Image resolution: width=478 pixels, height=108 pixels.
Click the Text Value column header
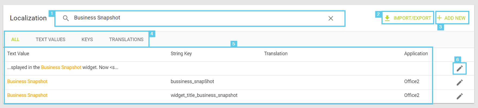click(18, 54)
